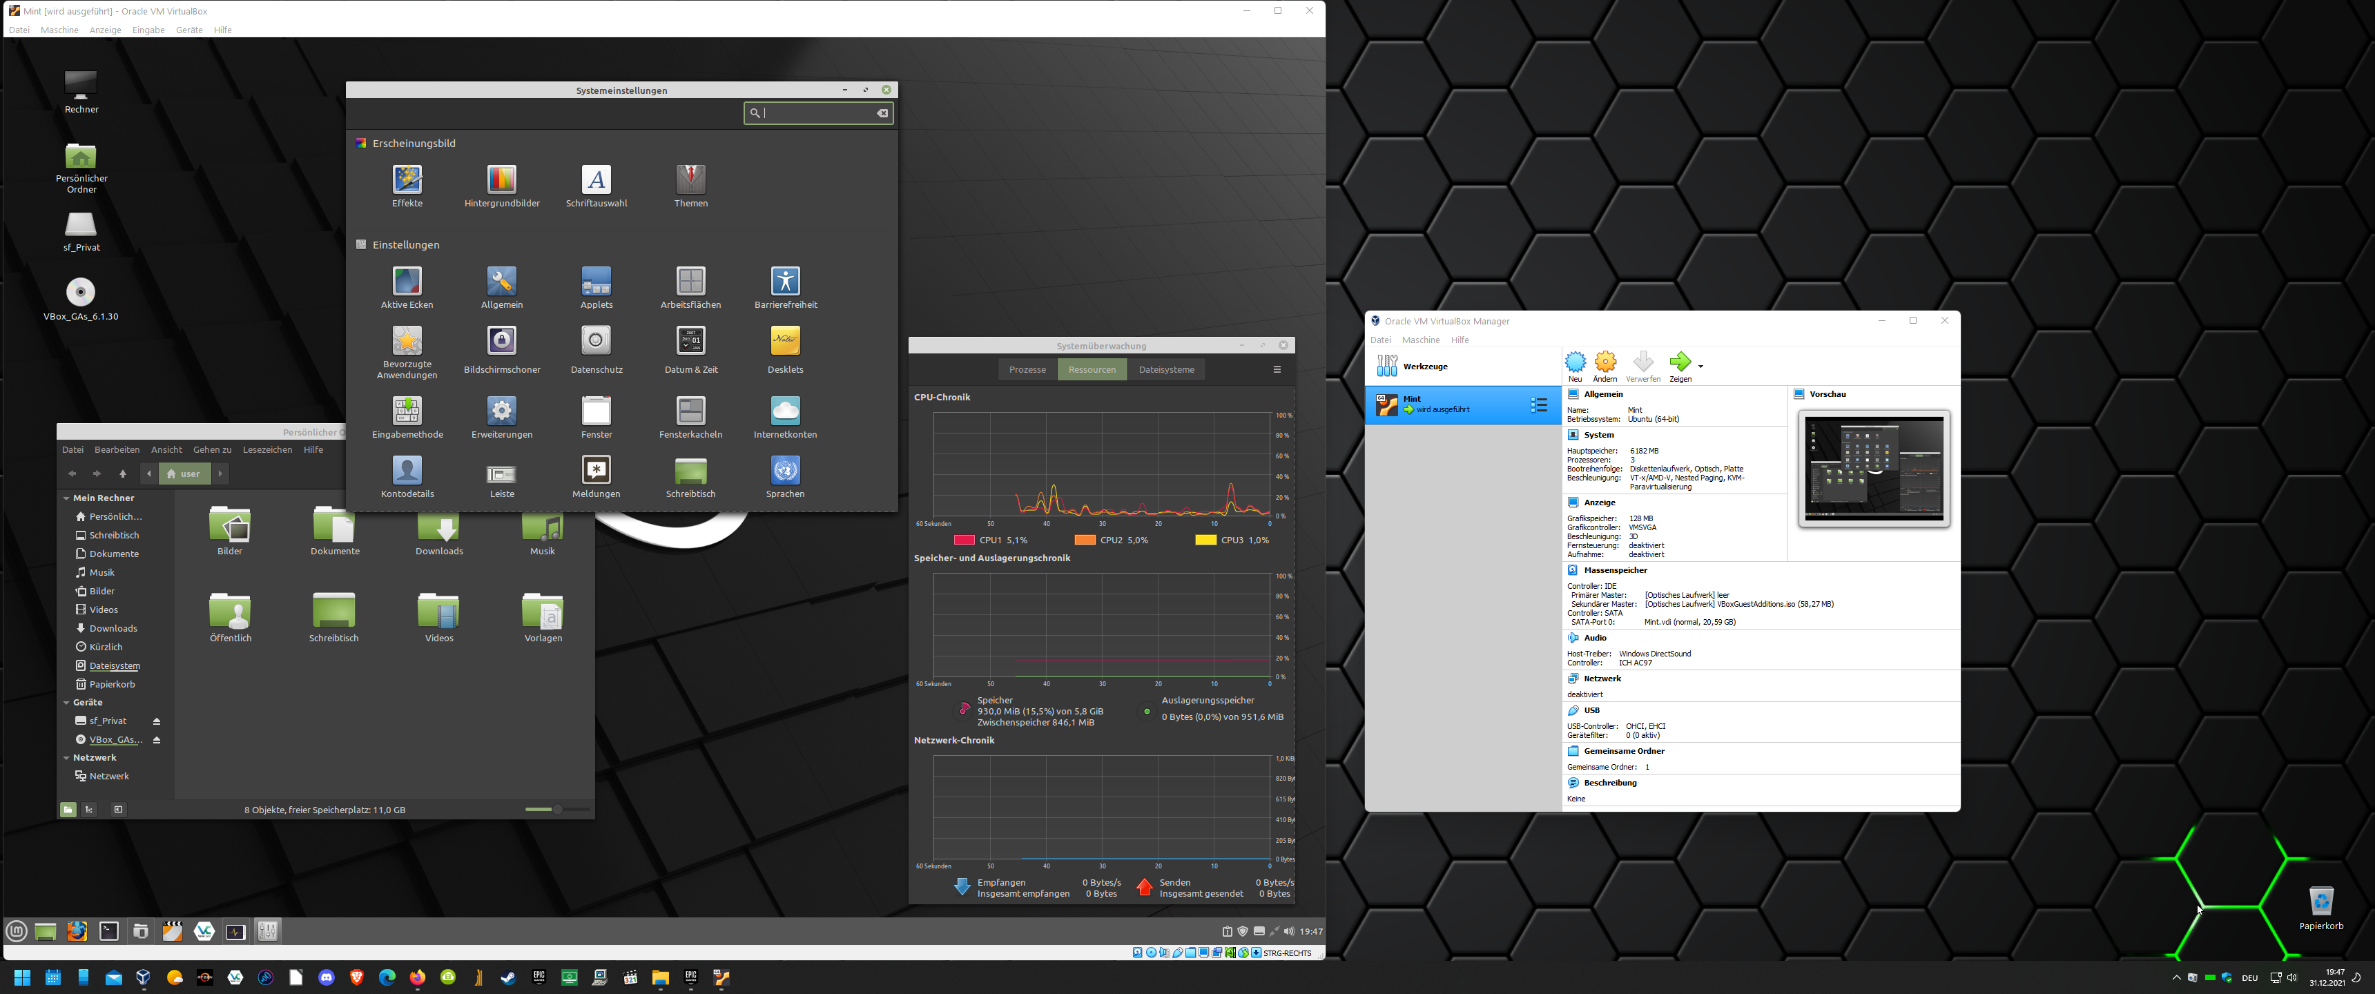Open the Themen settings icon
Viewport: 2375px width, 994px height.
coord(690,179)
